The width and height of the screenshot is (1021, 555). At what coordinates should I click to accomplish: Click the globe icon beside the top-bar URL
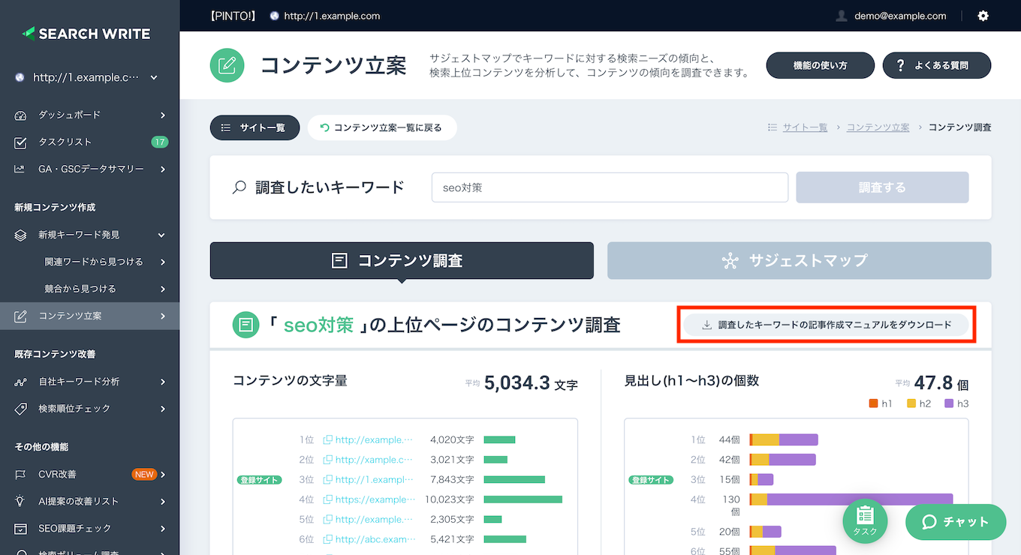click(274, 16)
